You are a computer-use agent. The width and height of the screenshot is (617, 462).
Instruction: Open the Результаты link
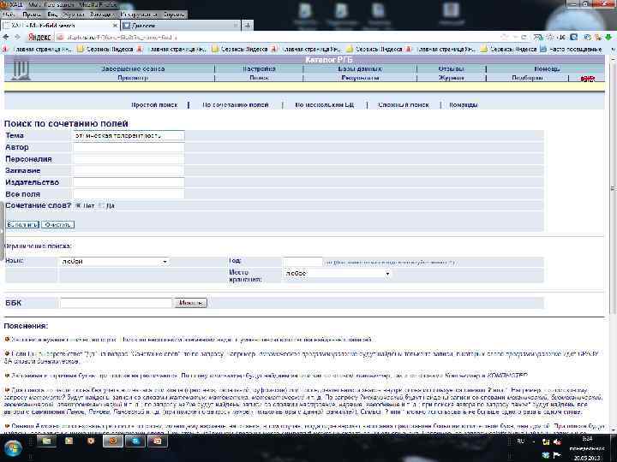pyautogui.click(x=360, y=78)
